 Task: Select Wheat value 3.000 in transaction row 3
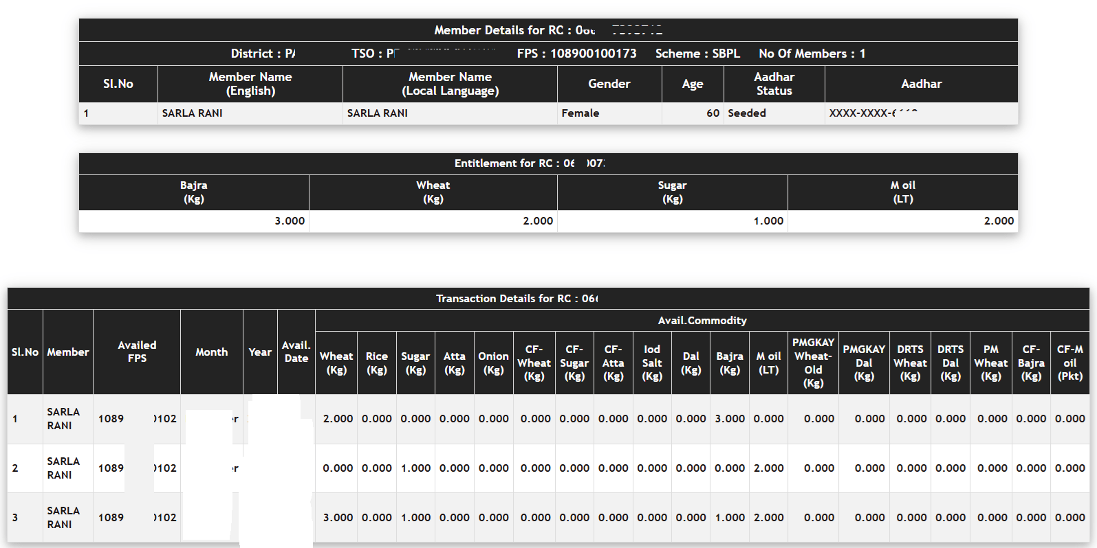338,518
